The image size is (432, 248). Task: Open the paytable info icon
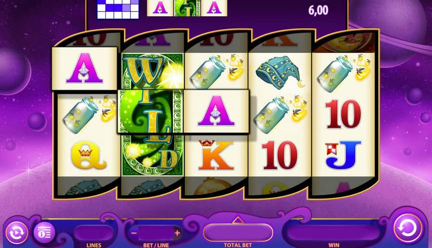coord(44,233)
